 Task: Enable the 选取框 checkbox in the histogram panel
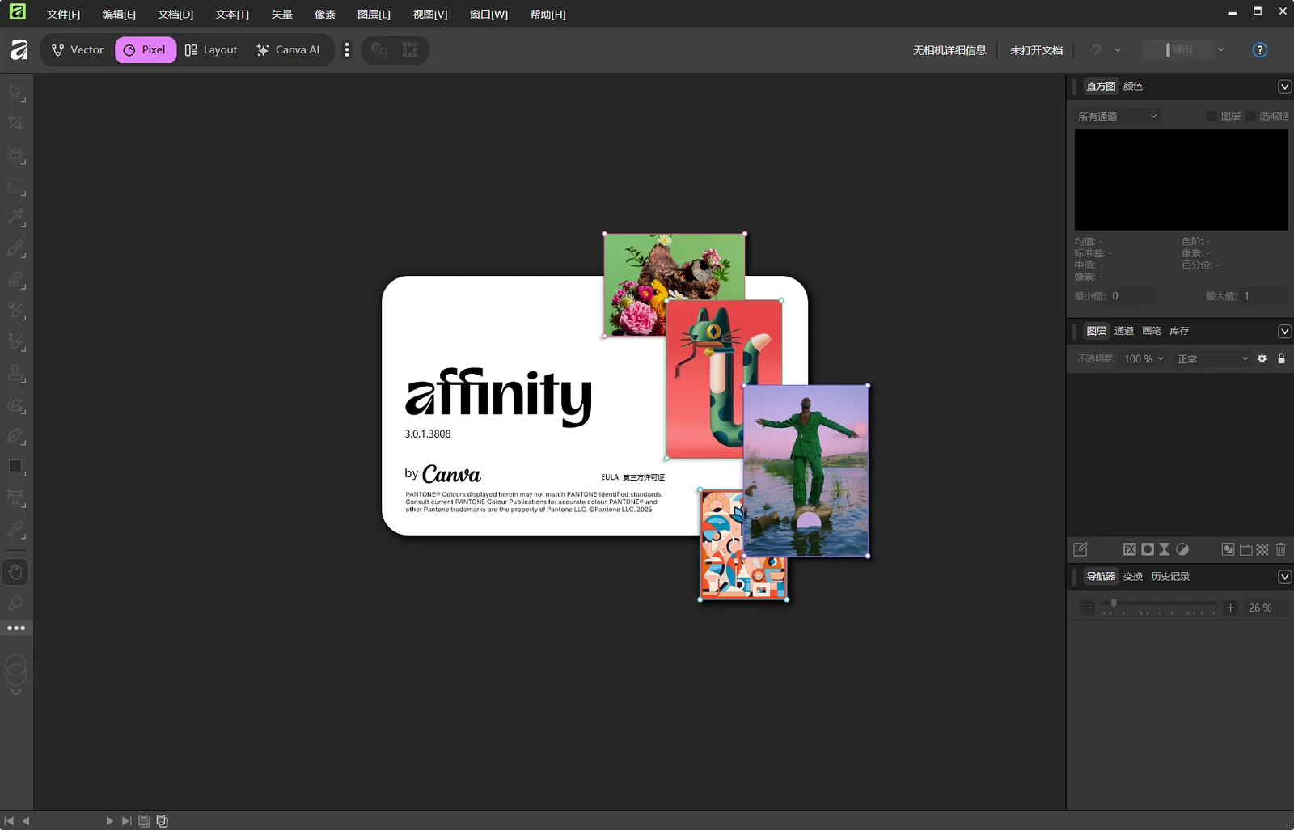point(1250,116)
